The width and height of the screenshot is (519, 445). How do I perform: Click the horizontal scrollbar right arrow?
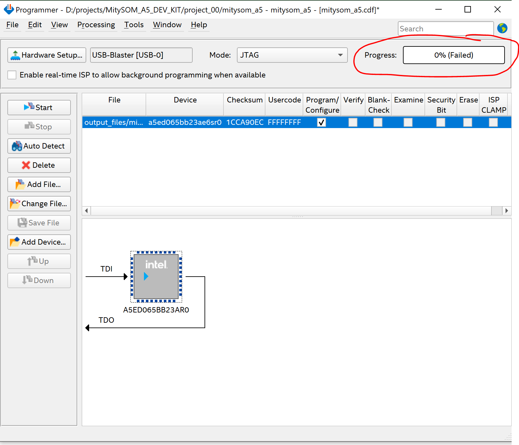tap(506, 211)
